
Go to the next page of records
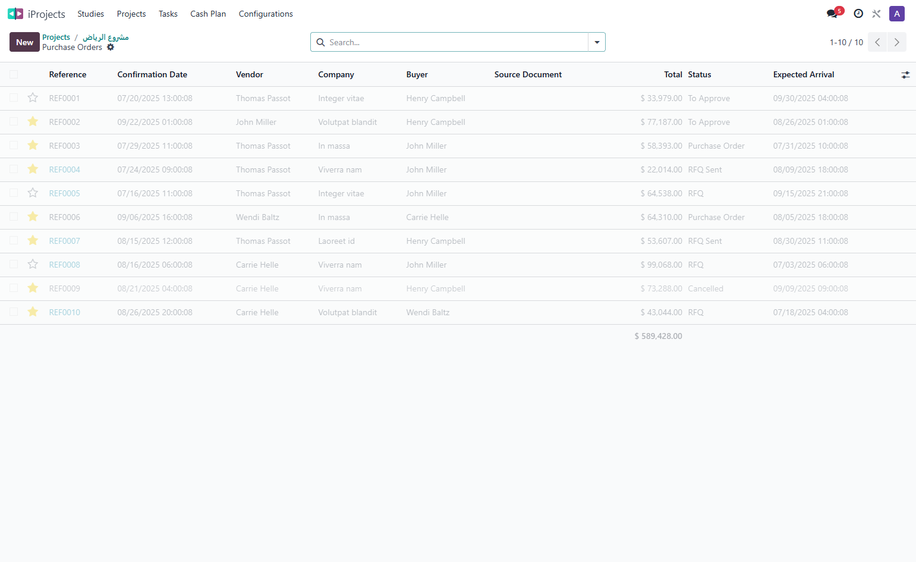(x=897, y=42)
